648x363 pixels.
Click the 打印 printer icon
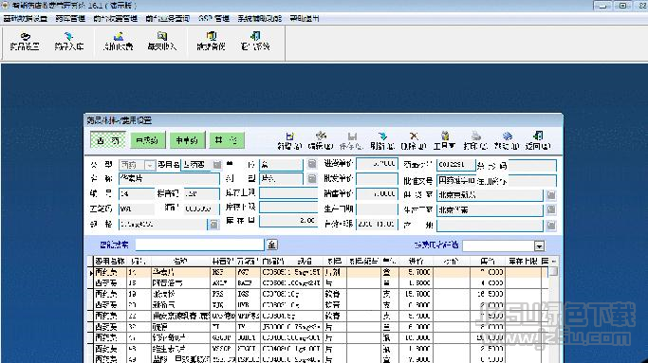point(475,141)
